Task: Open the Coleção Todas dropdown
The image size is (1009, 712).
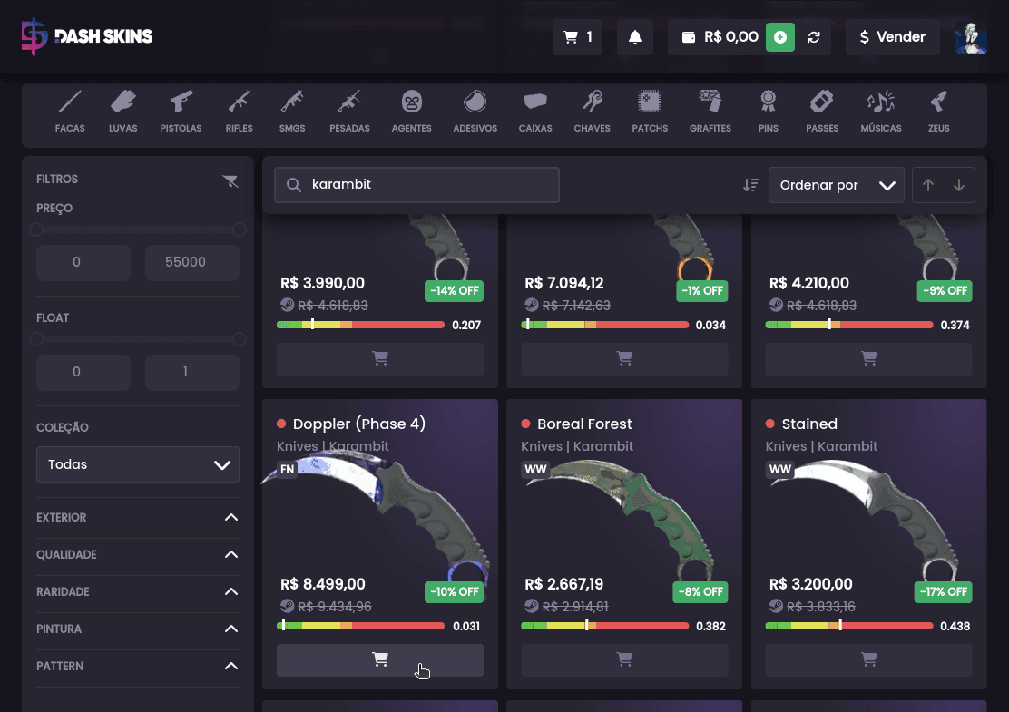Action: click(138, 464)
